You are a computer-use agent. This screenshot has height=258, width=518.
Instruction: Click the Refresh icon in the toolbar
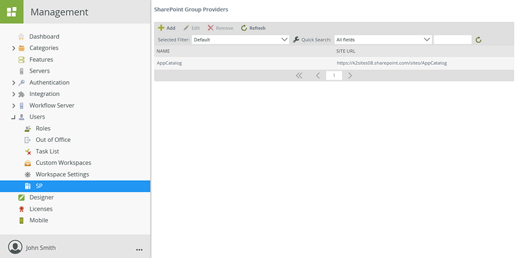click(x=244, y=28)
